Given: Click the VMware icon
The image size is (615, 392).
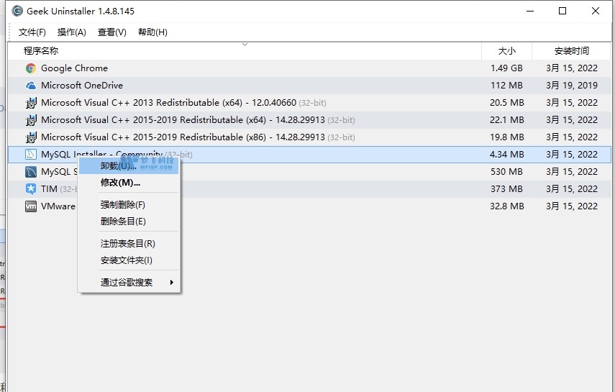Looking at the screenshot, I should [x=31, y=206].
